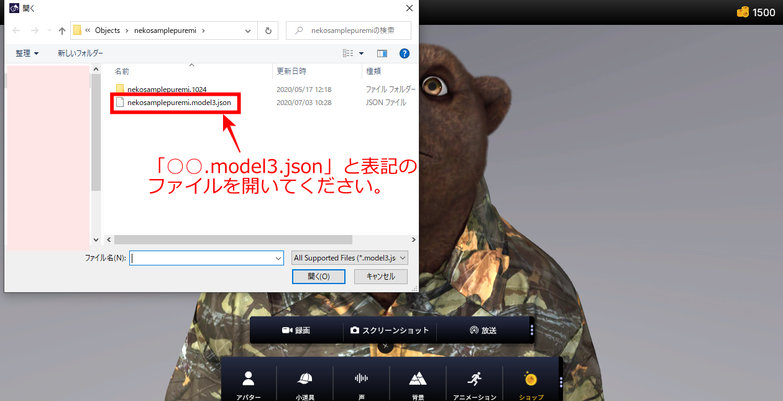Start 放送 broadcasting

point(483,331)
